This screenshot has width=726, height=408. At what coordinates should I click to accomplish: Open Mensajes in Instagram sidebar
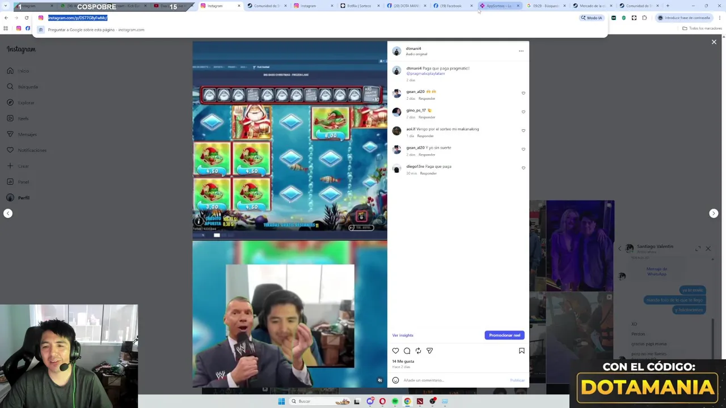[x=22, y=134]
